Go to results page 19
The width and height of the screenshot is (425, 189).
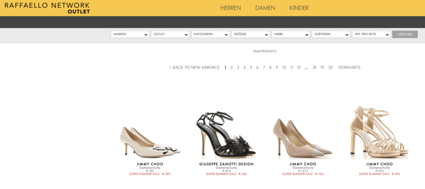[322, 67]
